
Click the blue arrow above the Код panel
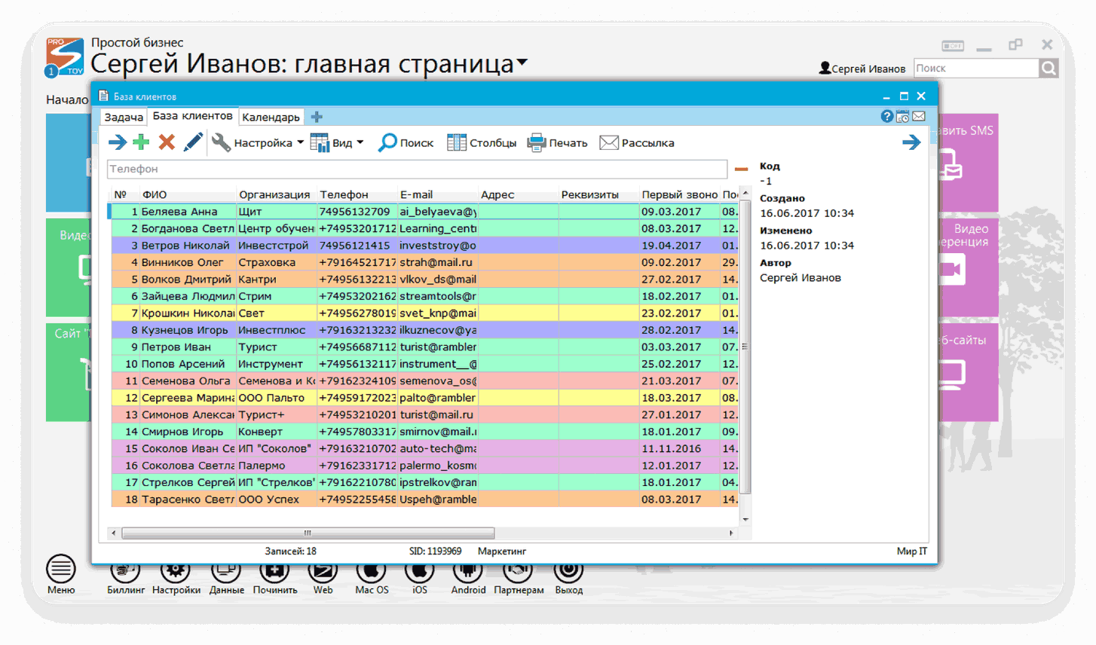pyautogui.click(x=911, y=142)
